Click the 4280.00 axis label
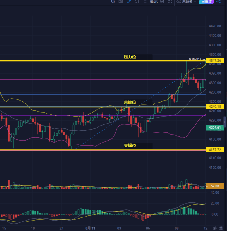This screenshot has height=231, width=227. 215,92
